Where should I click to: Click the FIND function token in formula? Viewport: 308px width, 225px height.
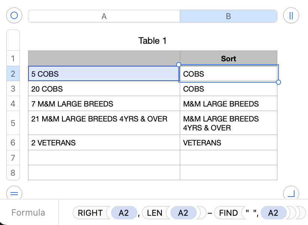[x=228, y=213]
